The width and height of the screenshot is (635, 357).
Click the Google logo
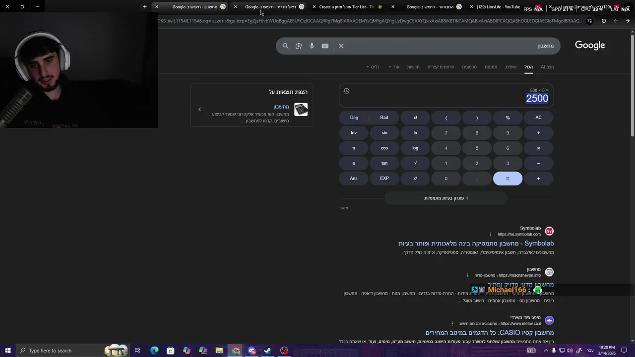[590, 45]
